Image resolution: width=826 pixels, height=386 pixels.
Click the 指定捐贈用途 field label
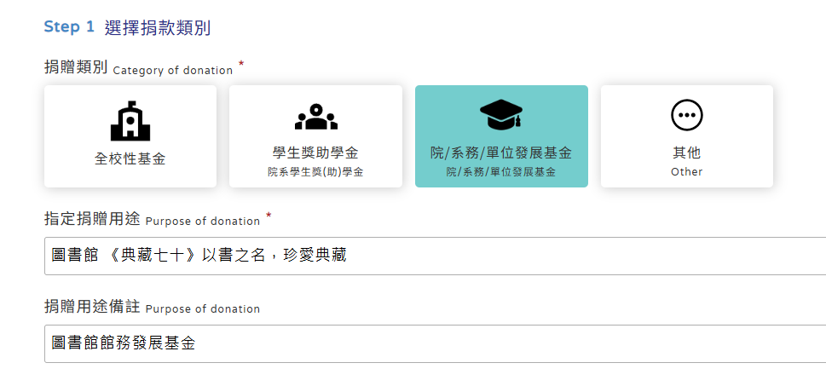[x=152, y=220]
